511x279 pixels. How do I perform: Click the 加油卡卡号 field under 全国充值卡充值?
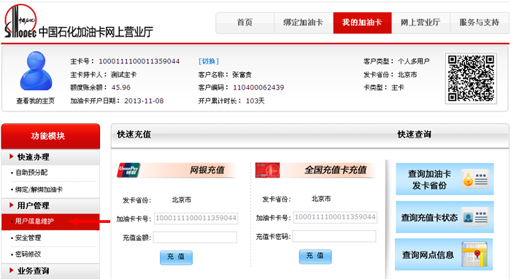tap(335, 217)
